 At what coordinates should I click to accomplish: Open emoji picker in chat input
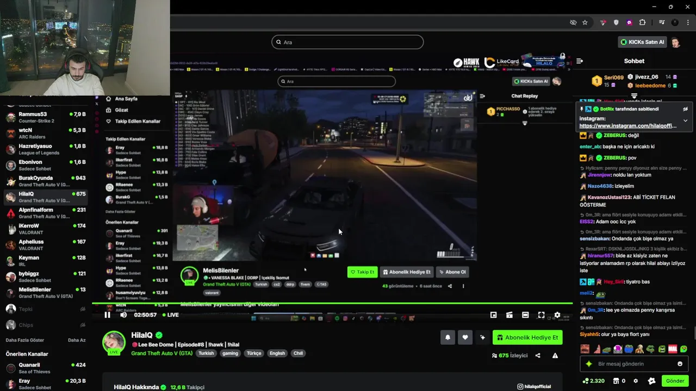[x=680, y=364]
